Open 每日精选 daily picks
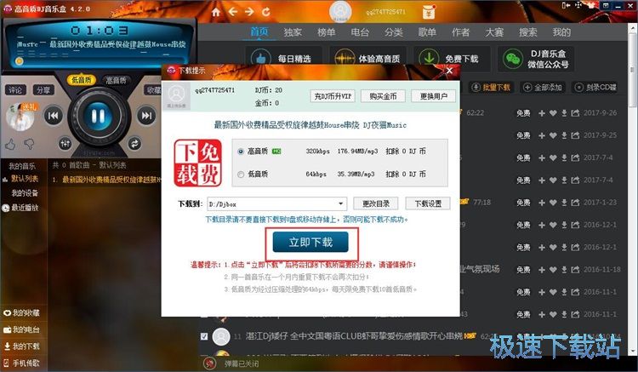 coord(284,59)
